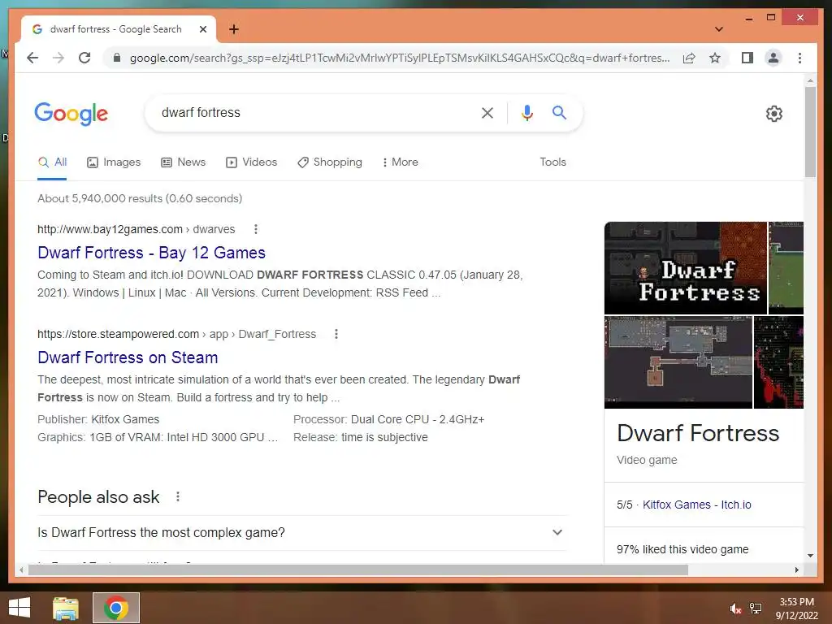Share this page from the address bar
This screenshot has width=832, height=624.
coord(689,58)
